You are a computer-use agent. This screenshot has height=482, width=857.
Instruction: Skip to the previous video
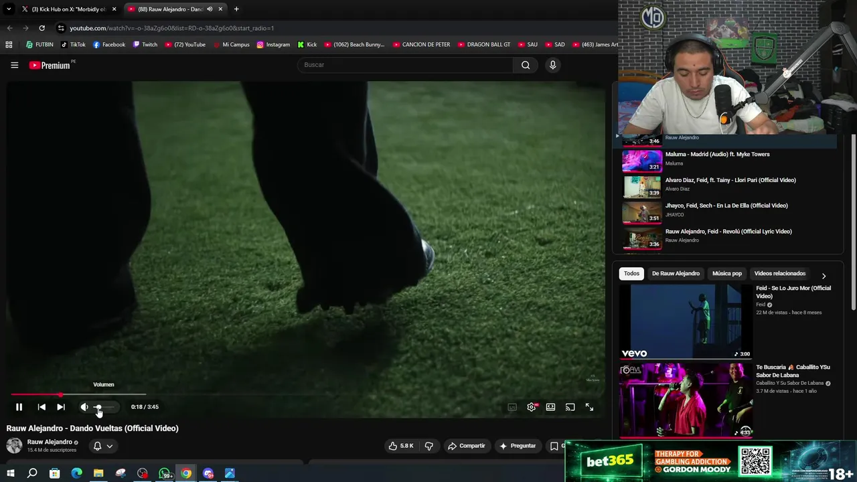coord(42,407)
